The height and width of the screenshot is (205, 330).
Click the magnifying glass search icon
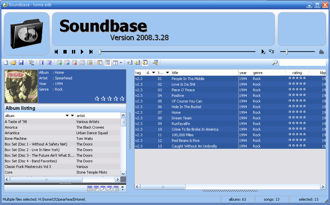(275, 62)
